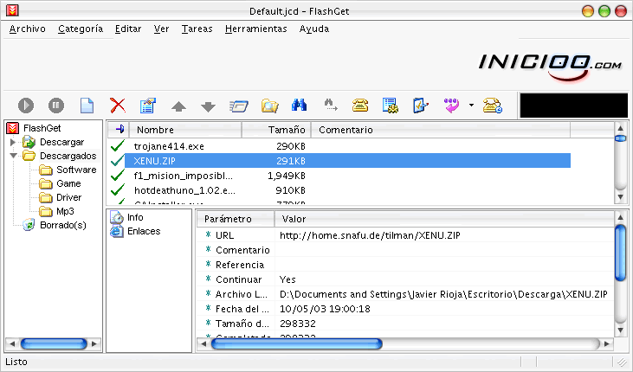The height and width of the screenshot is (372, 633).
Task: Create new download job via blank page icon
Action: tap(87, 106)
